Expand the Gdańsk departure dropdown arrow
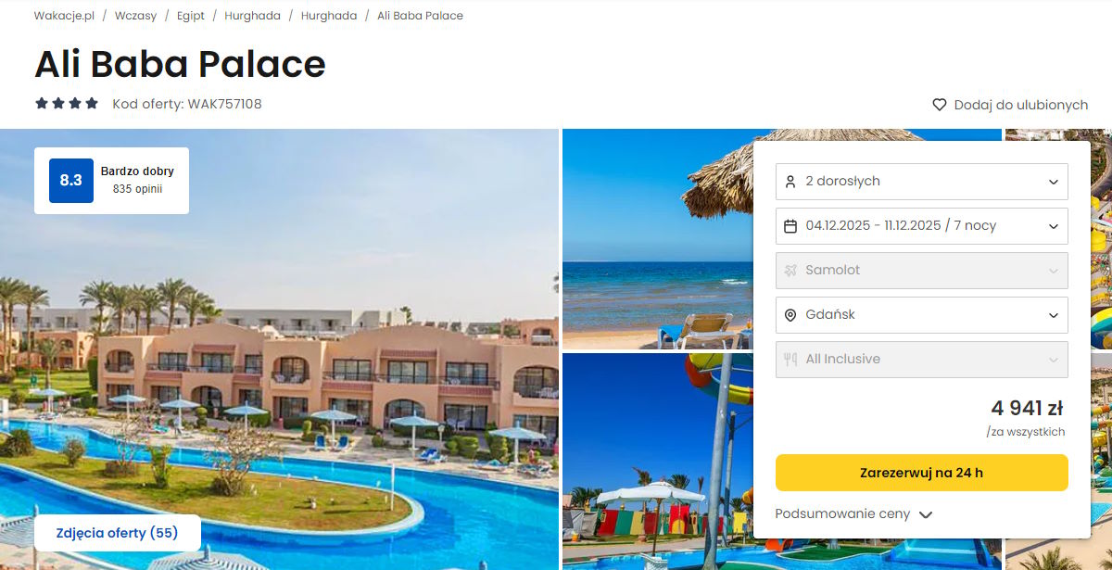 (1054, 315)
